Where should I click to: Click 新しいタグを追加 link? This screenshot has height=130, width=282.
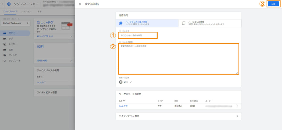pyautogui.click(x=45, y=36)
